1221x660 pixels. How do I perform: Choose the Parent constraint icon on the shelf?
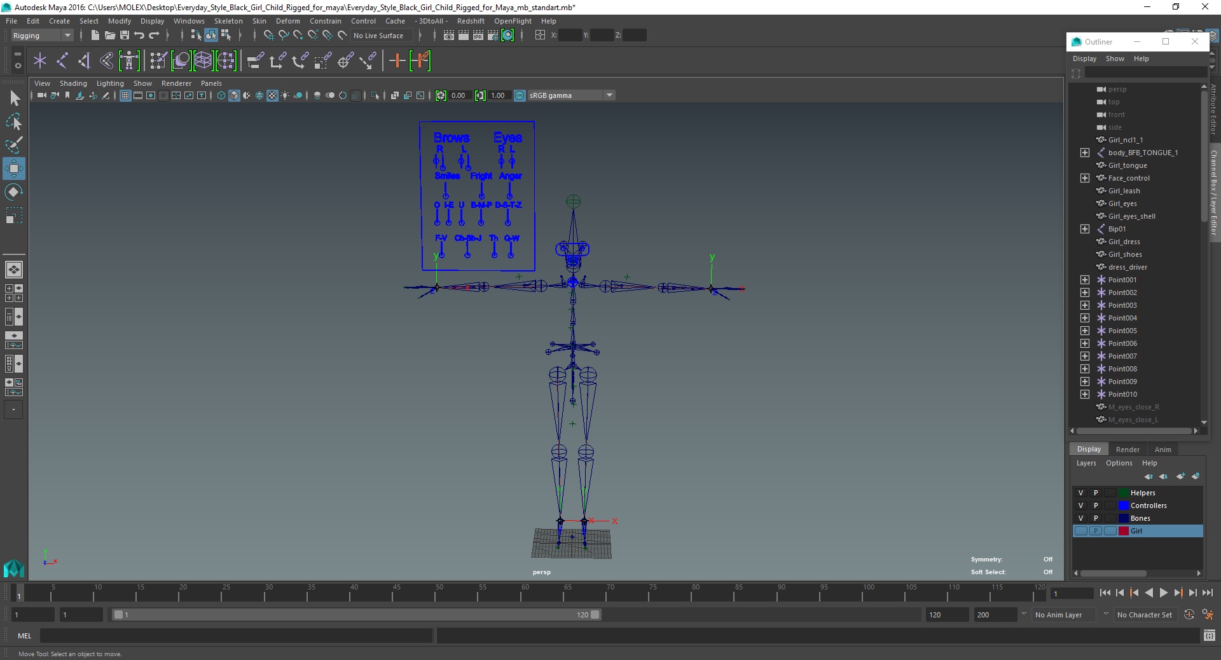256,61
